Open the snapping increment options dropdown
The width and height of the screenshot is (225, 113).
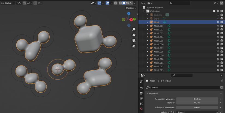pyautogui.click(x=29, y=3)
